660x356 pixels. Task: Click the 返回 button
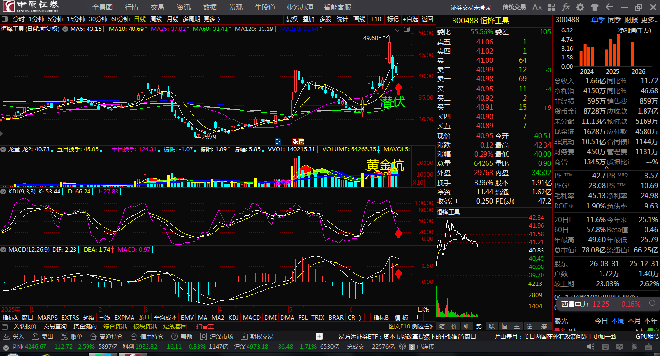tap(427, 19)
